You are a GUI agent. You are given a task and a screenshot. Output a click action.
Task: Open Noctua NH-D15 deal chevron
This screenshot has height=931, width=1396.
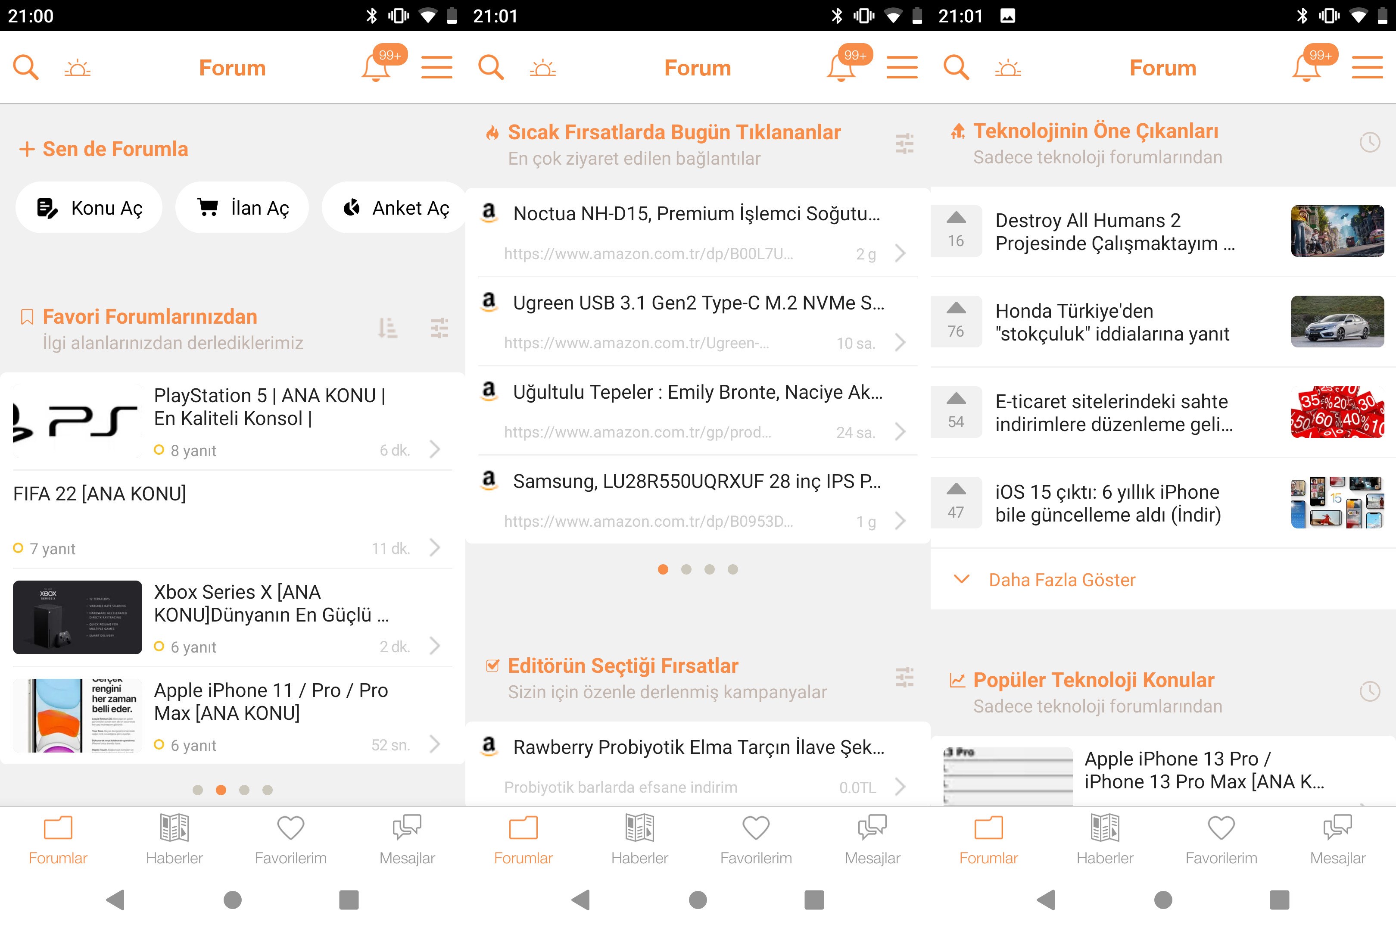coord(901,253)
